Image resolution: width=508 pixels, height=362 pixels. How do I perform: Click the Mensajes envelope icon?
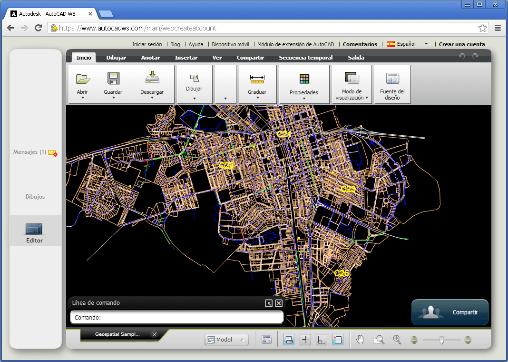[53, 153]
